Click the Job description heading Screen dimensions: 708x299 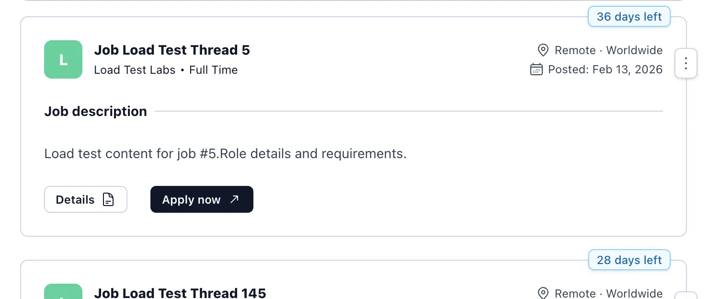[95, 111]
